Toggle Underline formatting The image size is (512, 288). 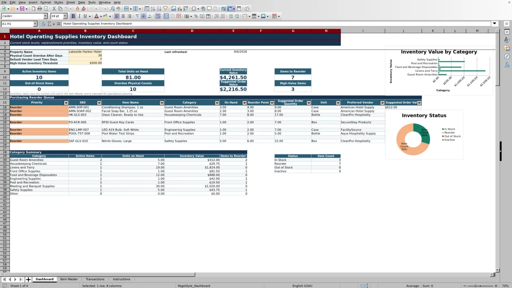85,16
